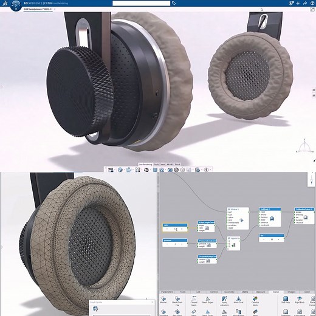Click the tag icon next to search bar
Screen dimensions: 316x316
[174, 3]
